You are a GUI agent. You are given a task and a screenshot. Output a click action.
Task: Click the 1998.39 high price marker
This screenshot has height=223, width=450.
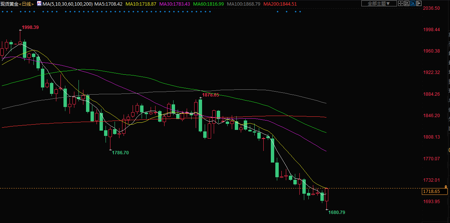click(x=30, y=27)
